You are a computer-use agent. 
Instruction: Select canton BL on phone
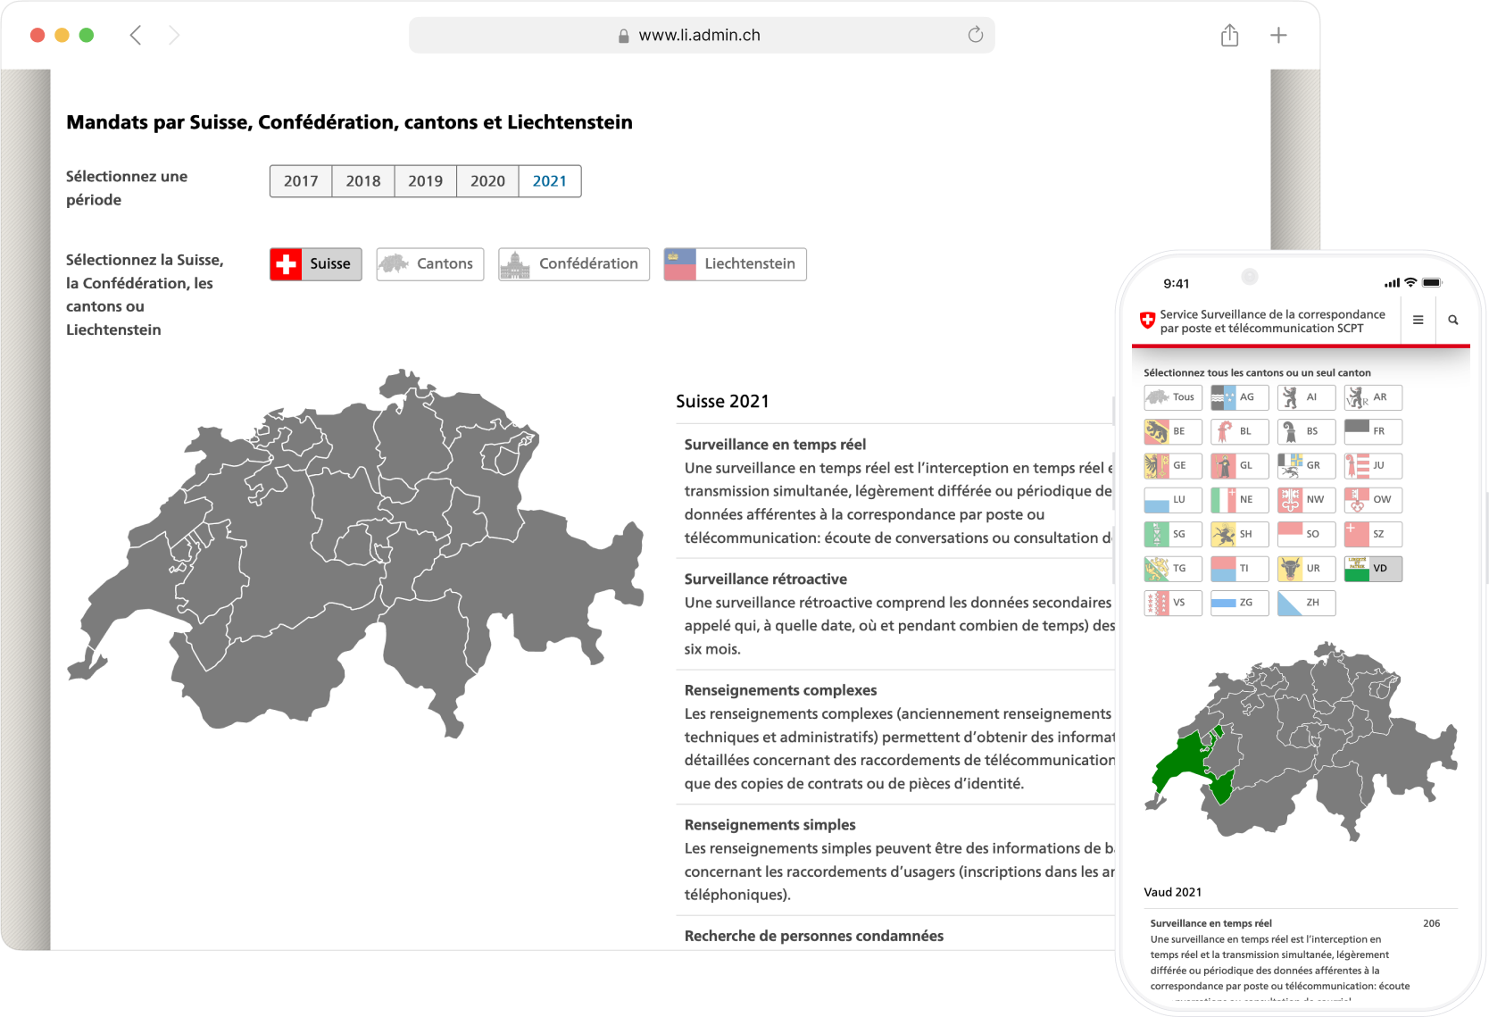point(1240,431)
